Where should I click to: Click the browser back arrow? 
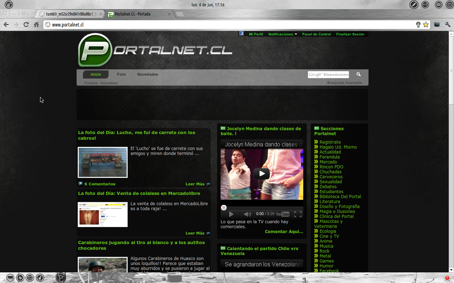(6, 24)
